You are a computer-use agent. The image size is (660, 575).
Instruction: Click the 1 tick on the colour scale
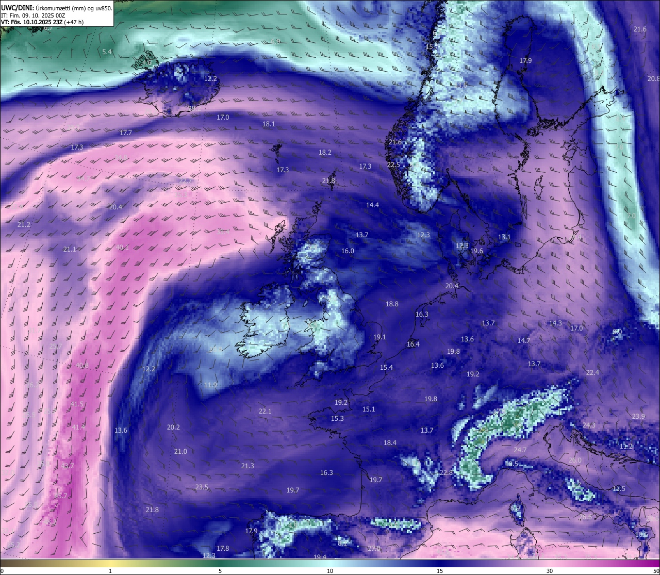[110, 571]
